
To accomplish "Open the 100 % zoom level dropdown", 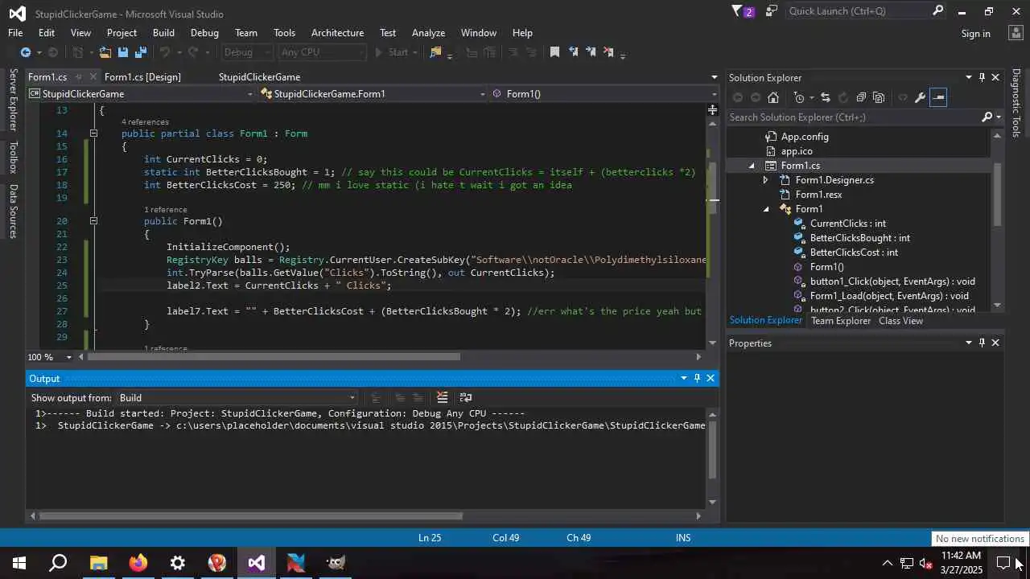I will [68, 357].
